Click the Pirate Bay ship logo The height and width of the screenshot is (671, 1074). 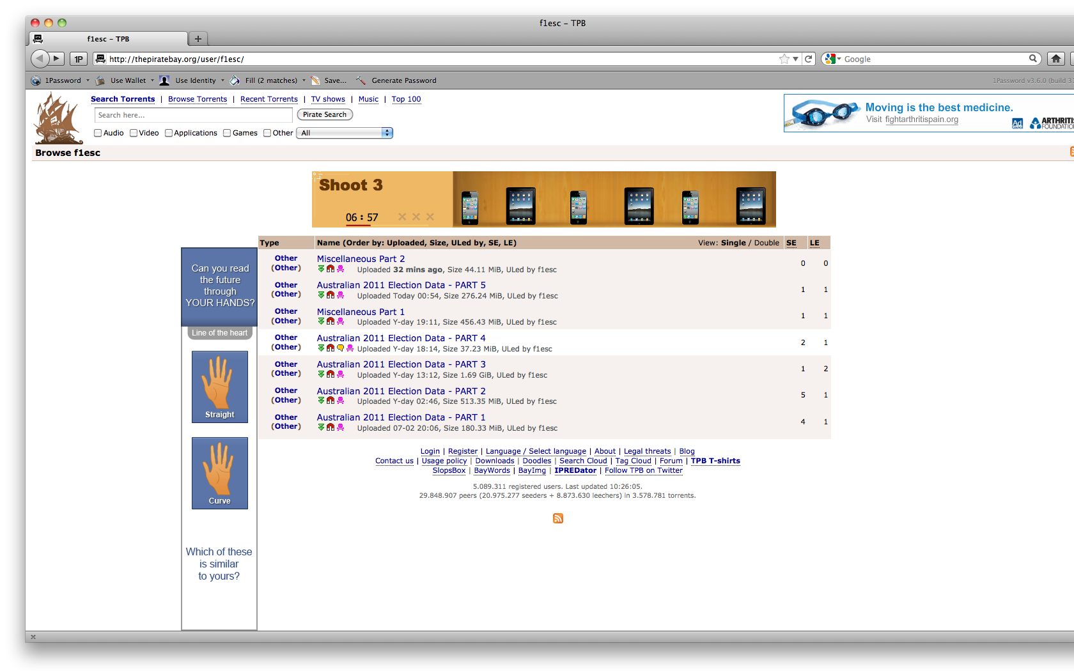click(58, 118)
